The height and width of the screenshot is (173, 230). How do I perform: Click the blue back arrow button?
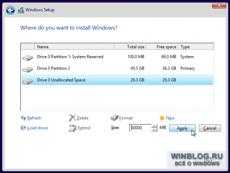[x=10, y=10]
